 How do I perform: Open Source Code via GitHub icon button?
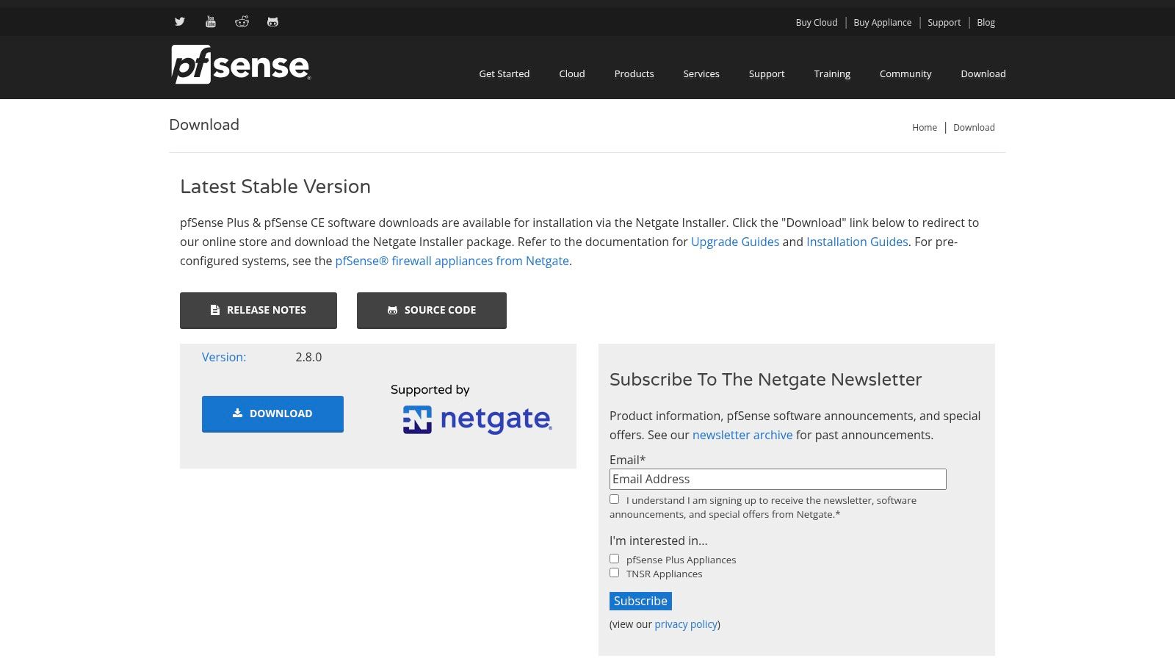[x=431, y=310]
